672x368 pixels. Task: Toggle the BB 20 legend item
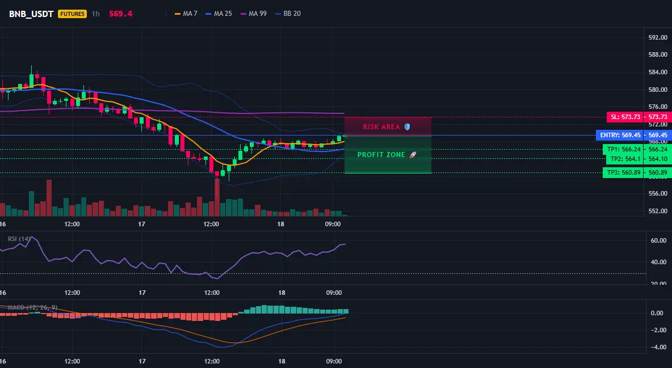[288, 14]
